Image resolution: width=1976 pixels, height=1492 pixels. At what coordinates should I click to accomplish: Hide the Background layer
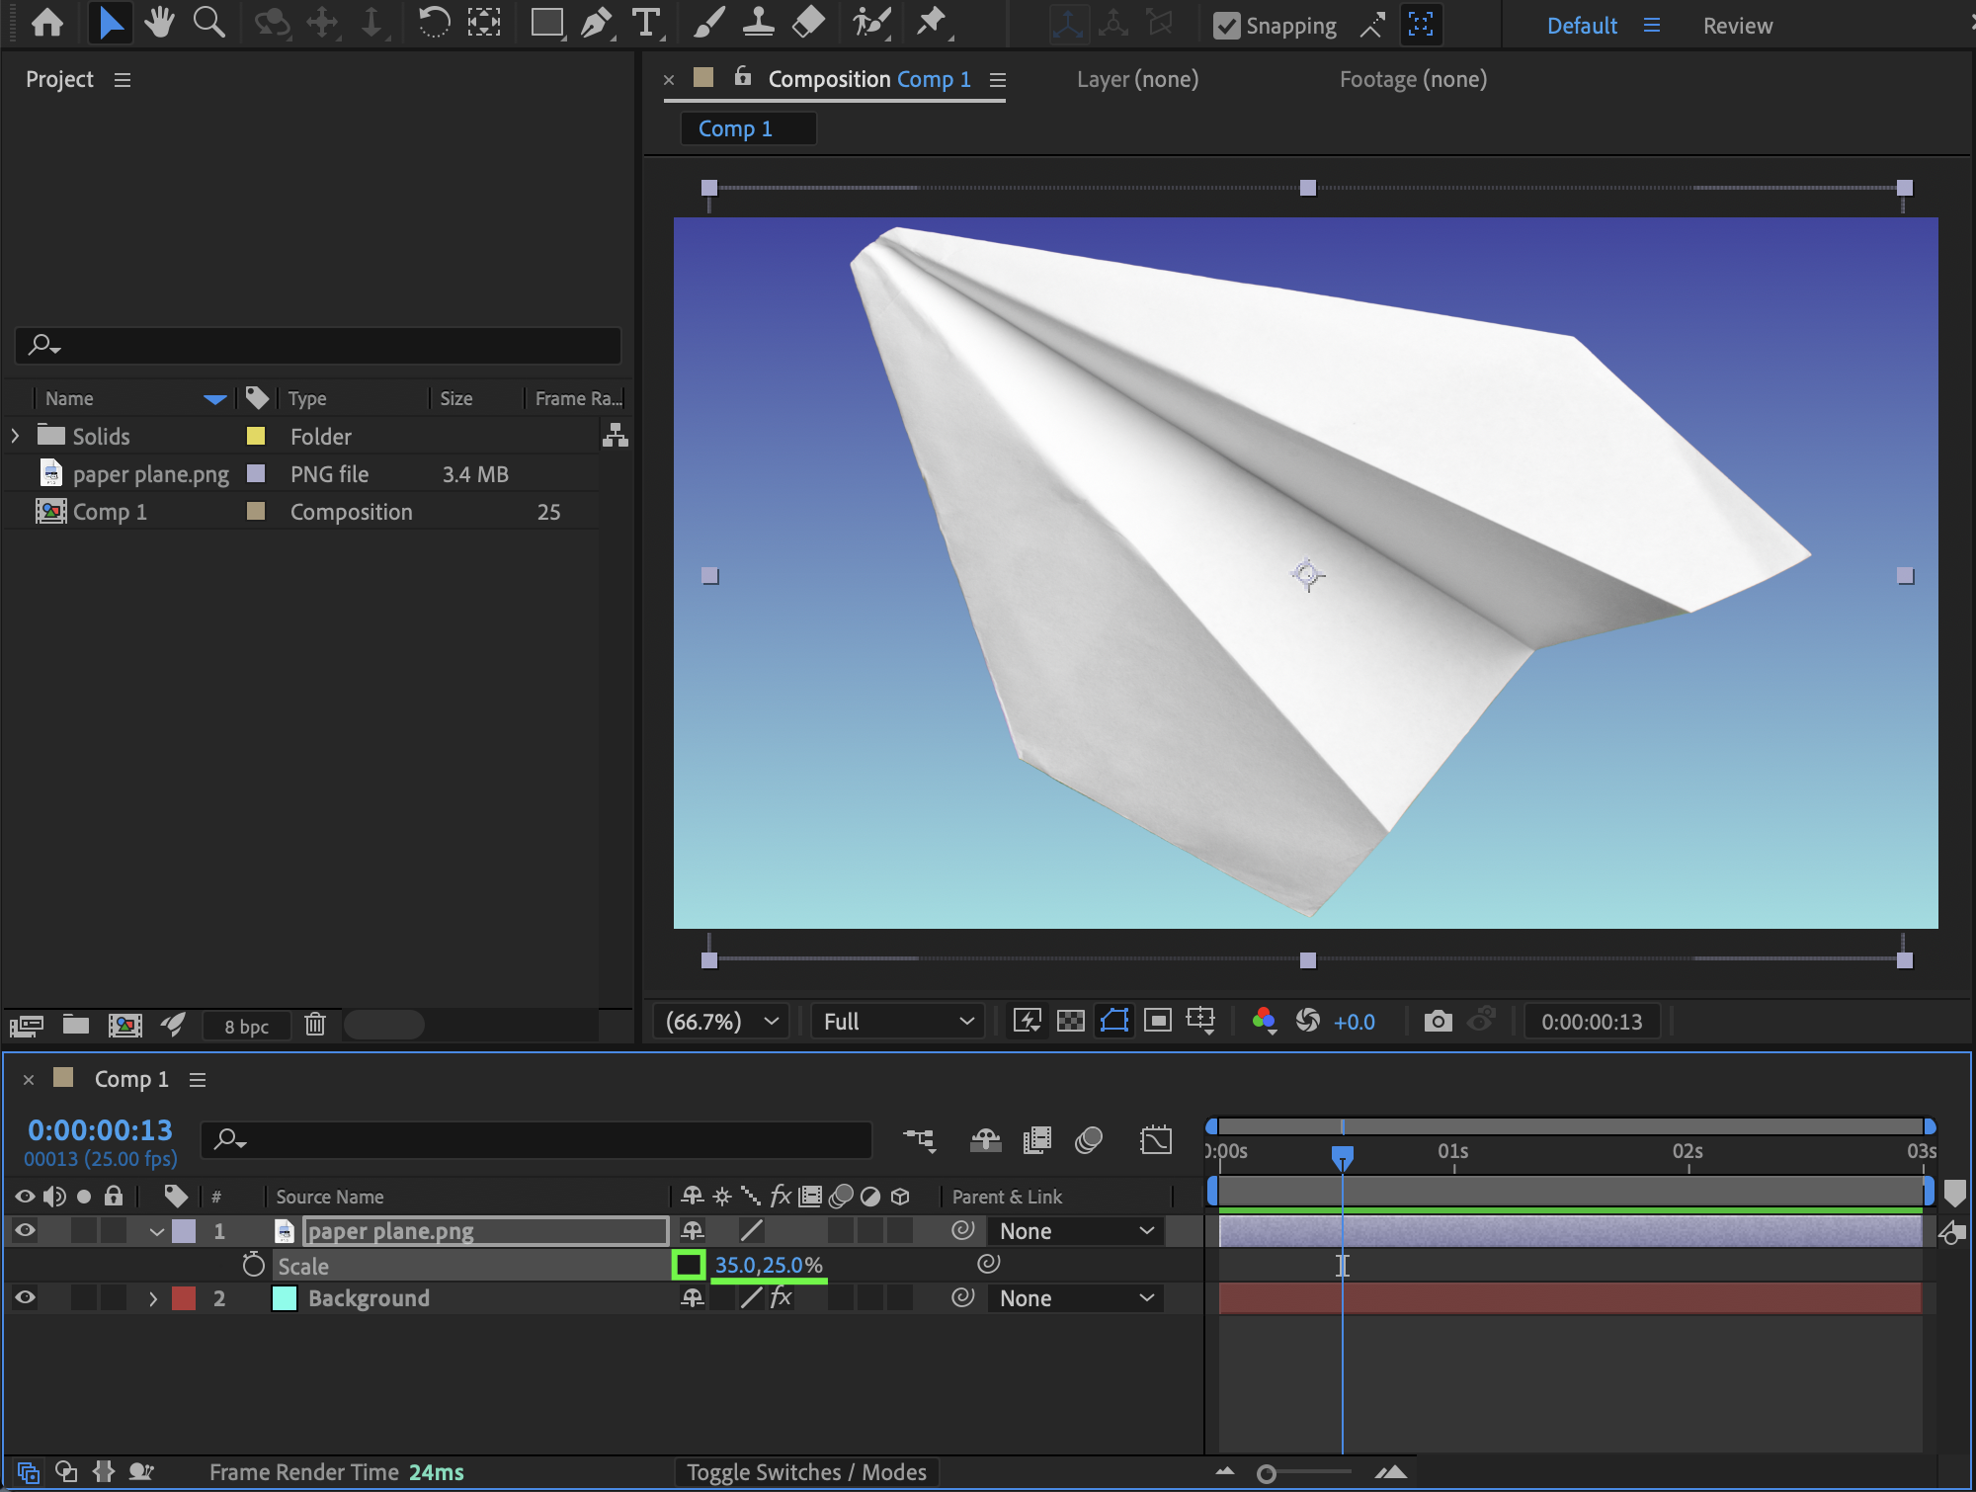[x=25, y=1298]
